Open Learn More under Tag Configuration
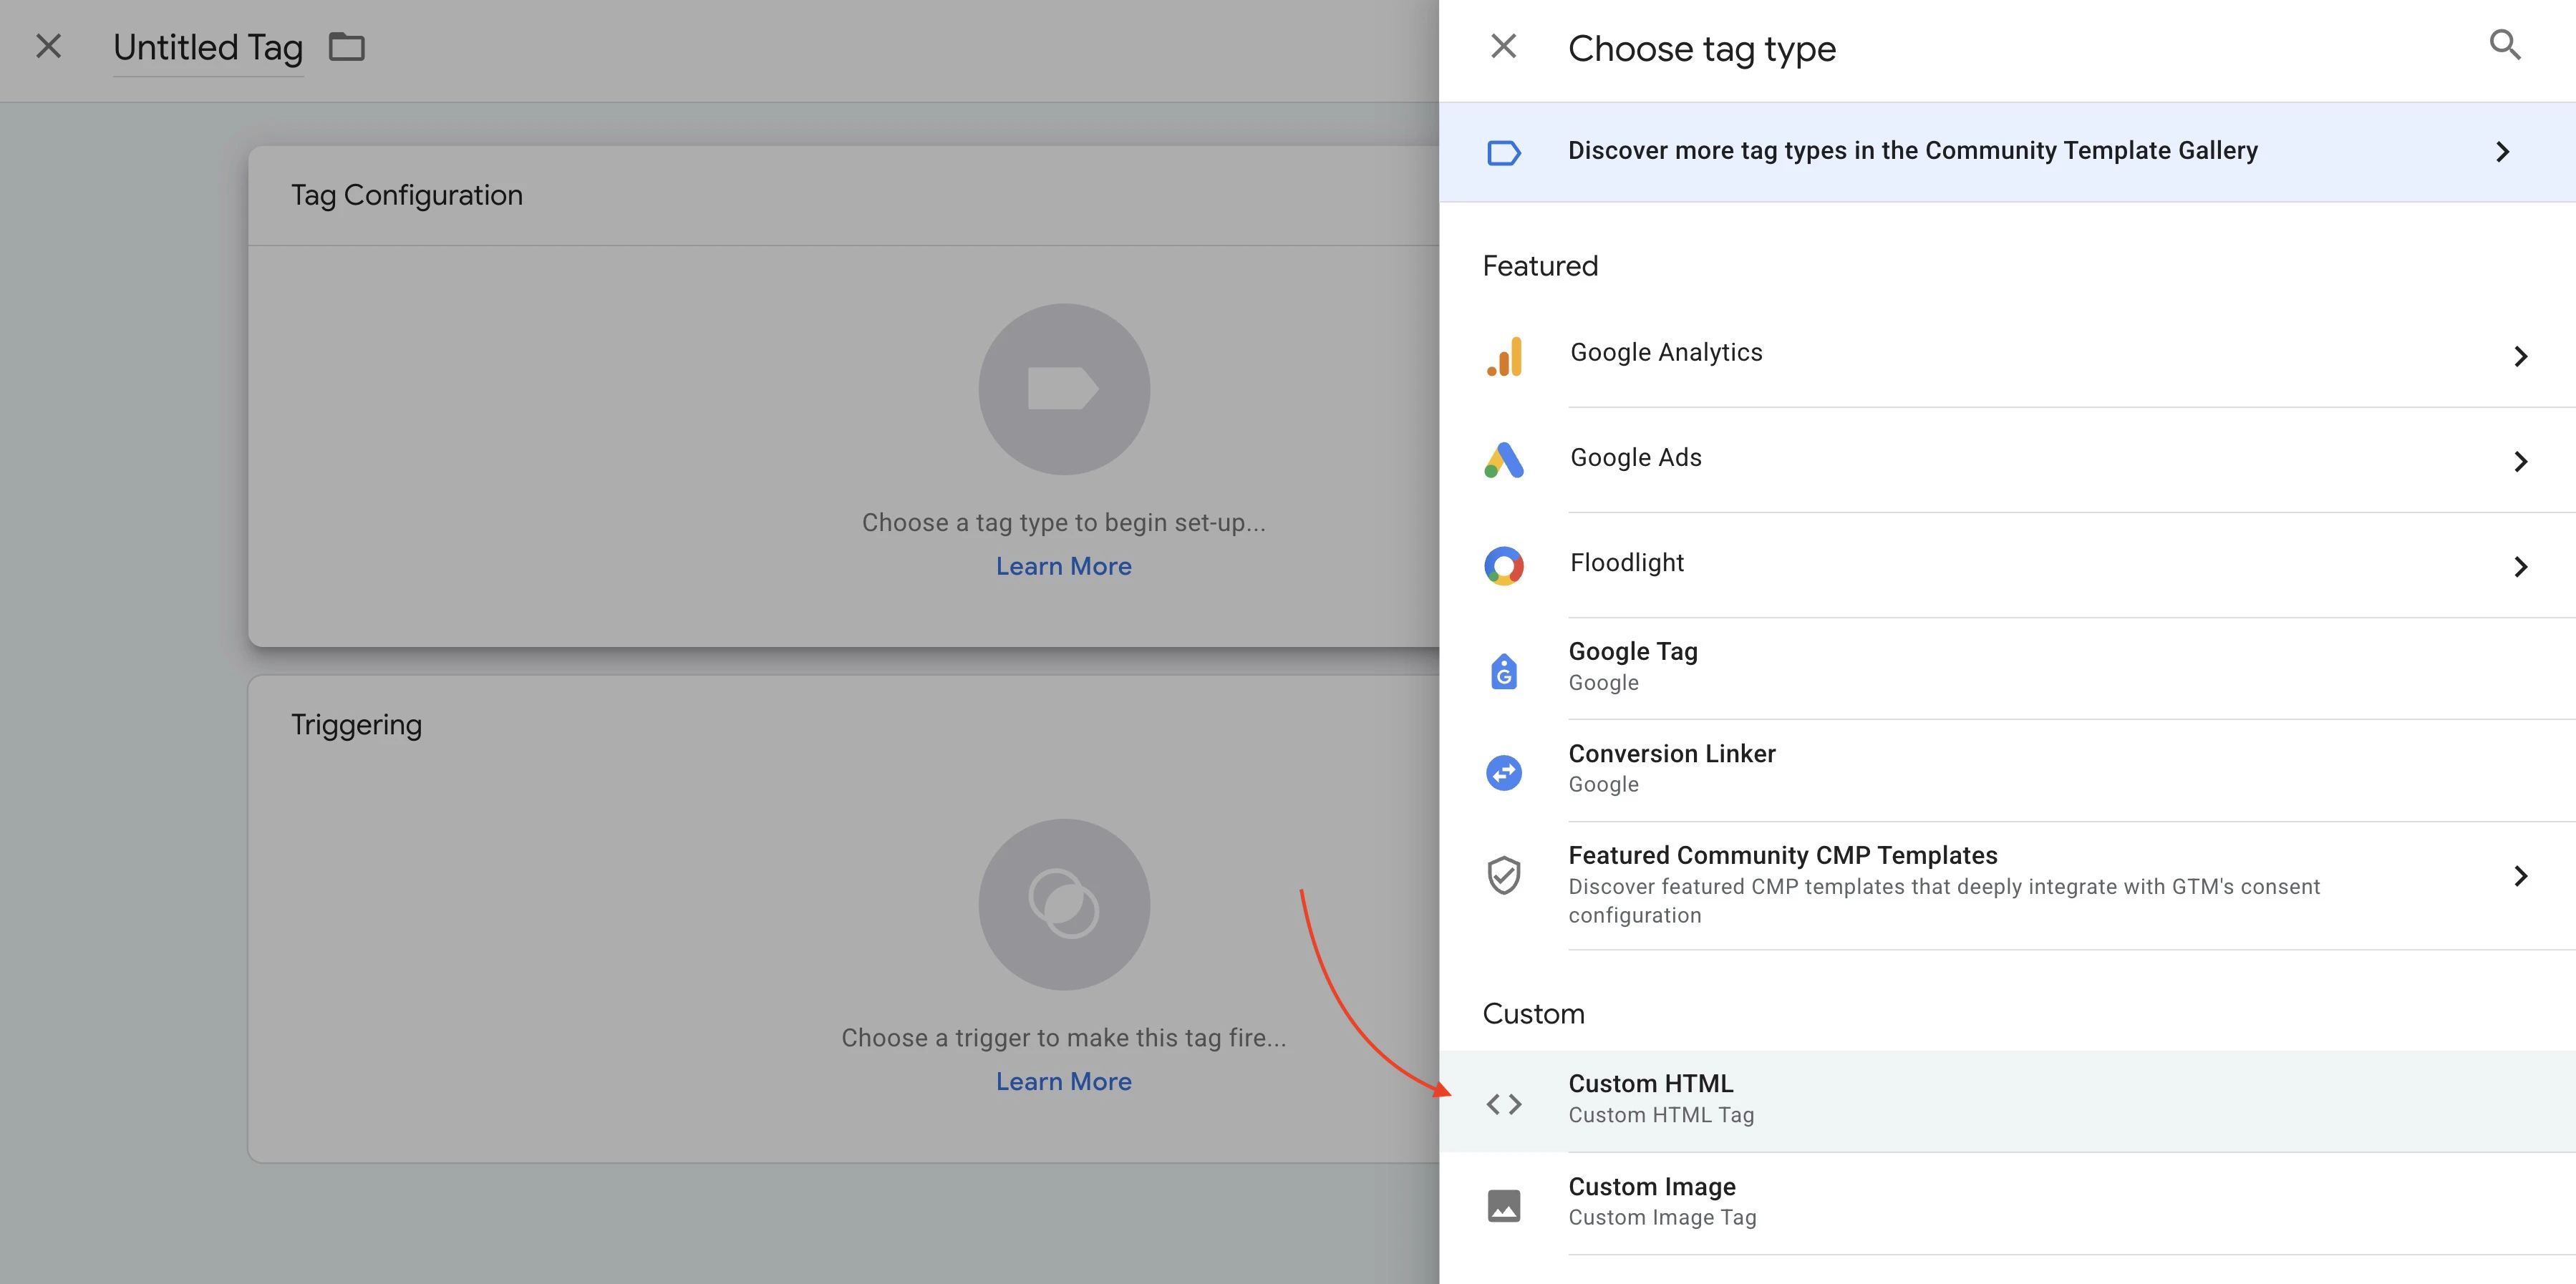2576x1284 pixels. (1064, 566)
